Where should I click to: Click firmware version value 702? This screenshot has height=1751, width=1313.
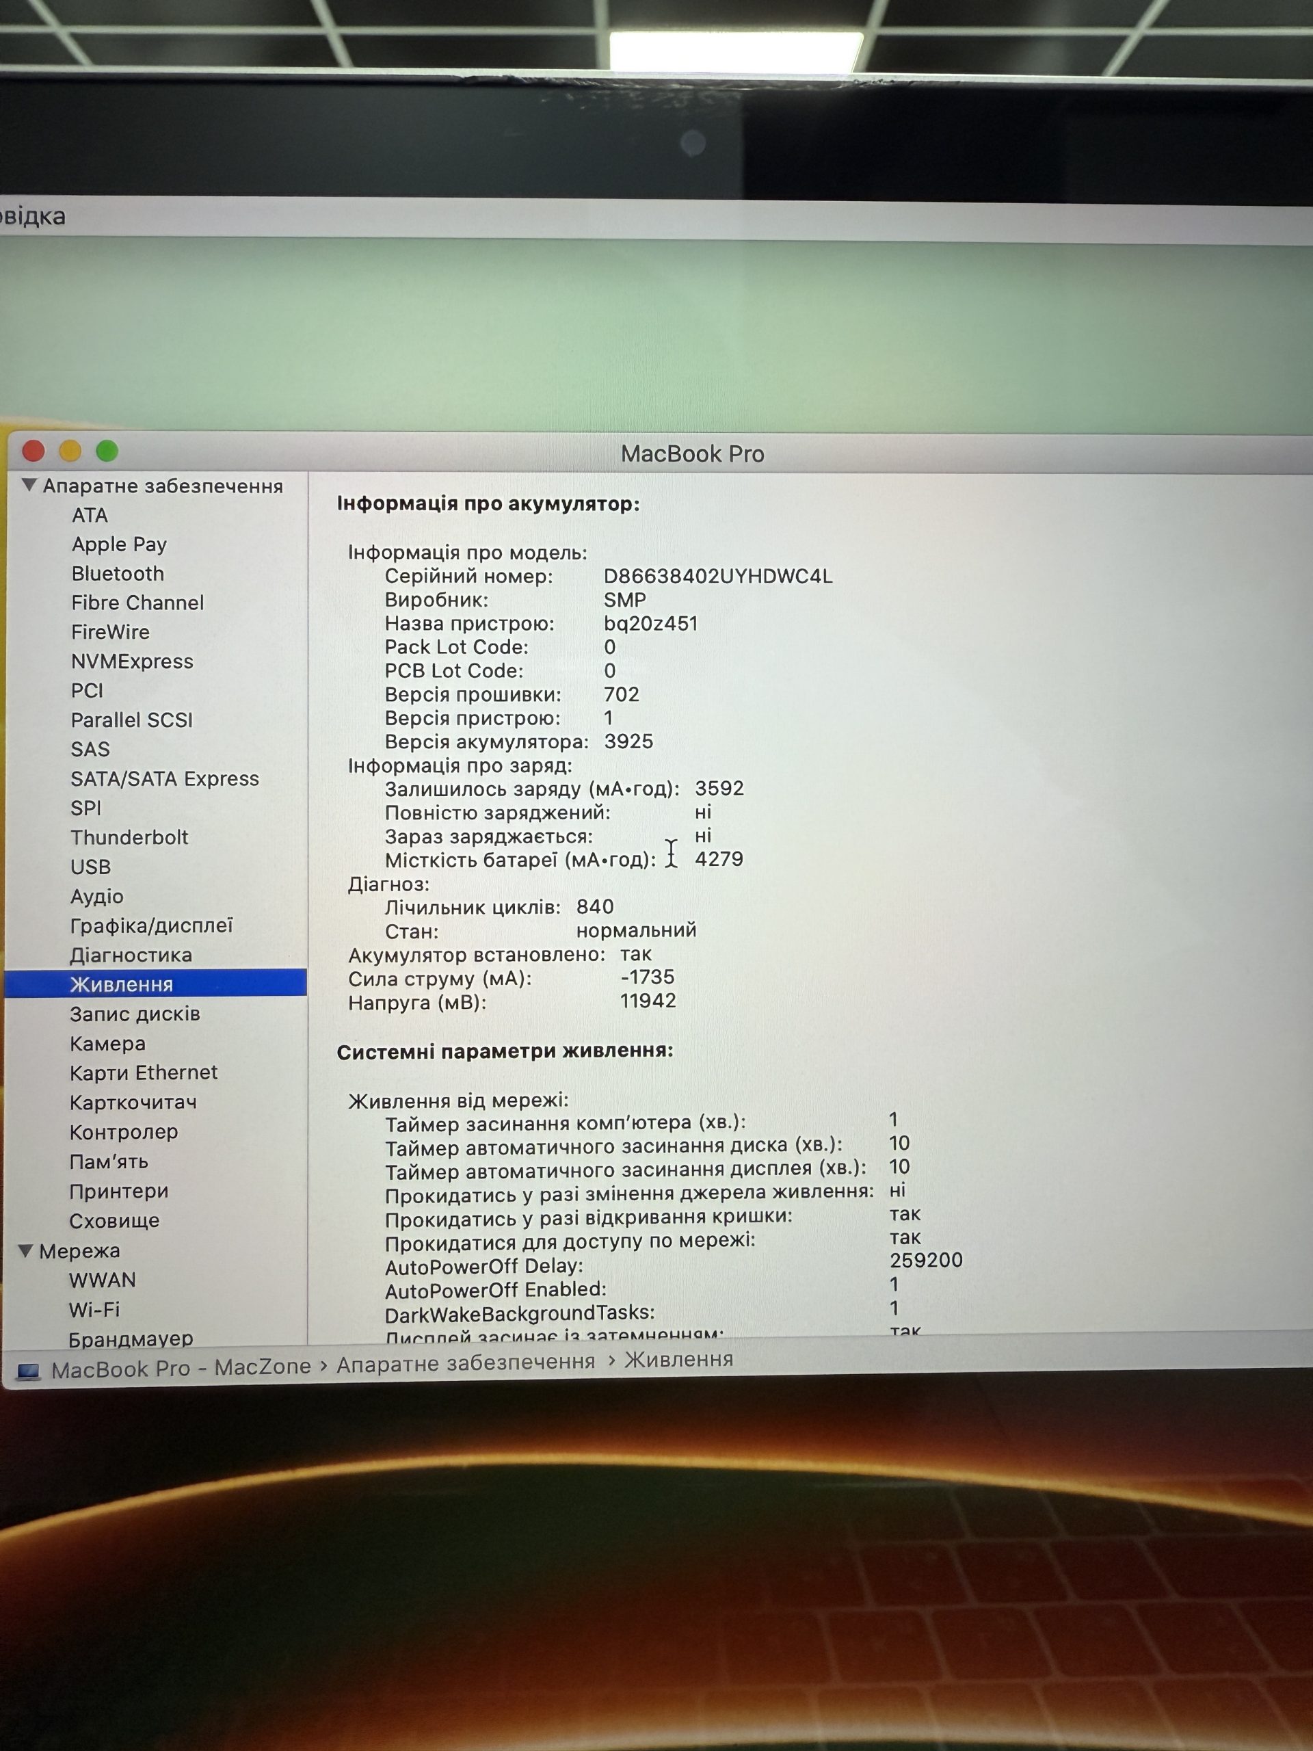(621, 694)
